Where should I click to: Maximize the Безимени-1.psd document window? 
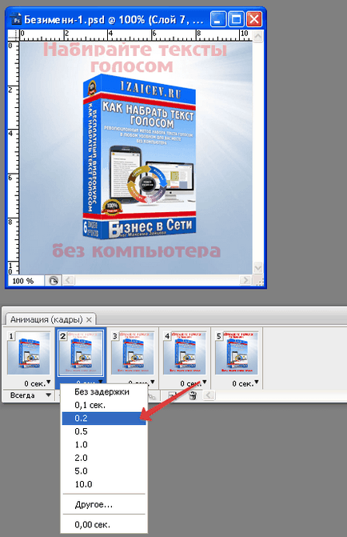[236, 19]
